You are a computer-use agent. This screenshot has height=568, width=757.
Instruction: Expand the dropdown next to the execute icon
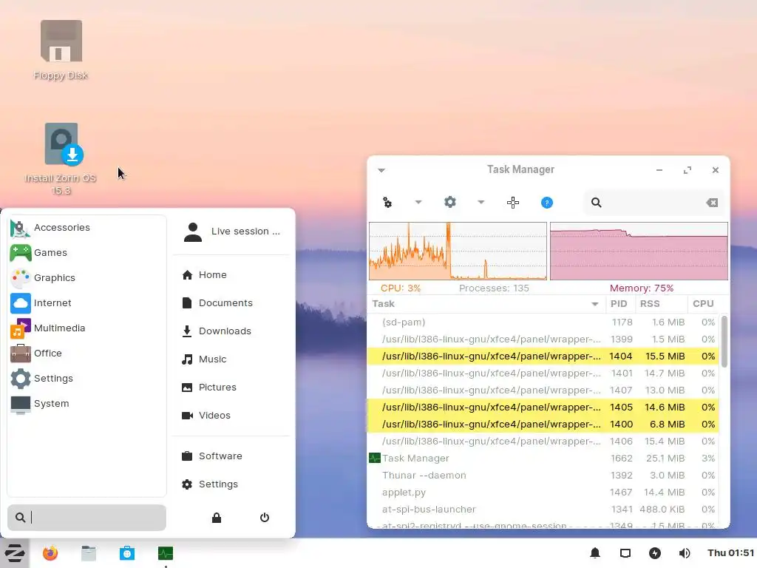pyautogui.click(x=418, y=203)
